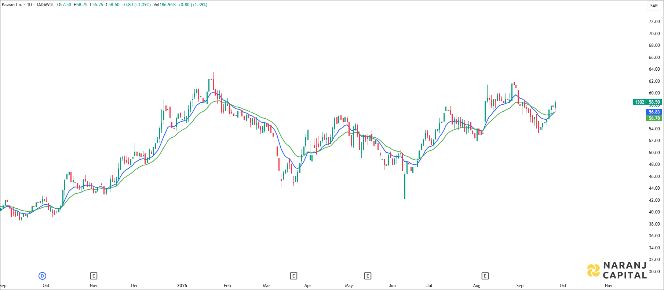Image resolution: width=664 pixels, height=290 pixels.
Task: Click the 1D interval label
Action: click(x=29, y=5)
